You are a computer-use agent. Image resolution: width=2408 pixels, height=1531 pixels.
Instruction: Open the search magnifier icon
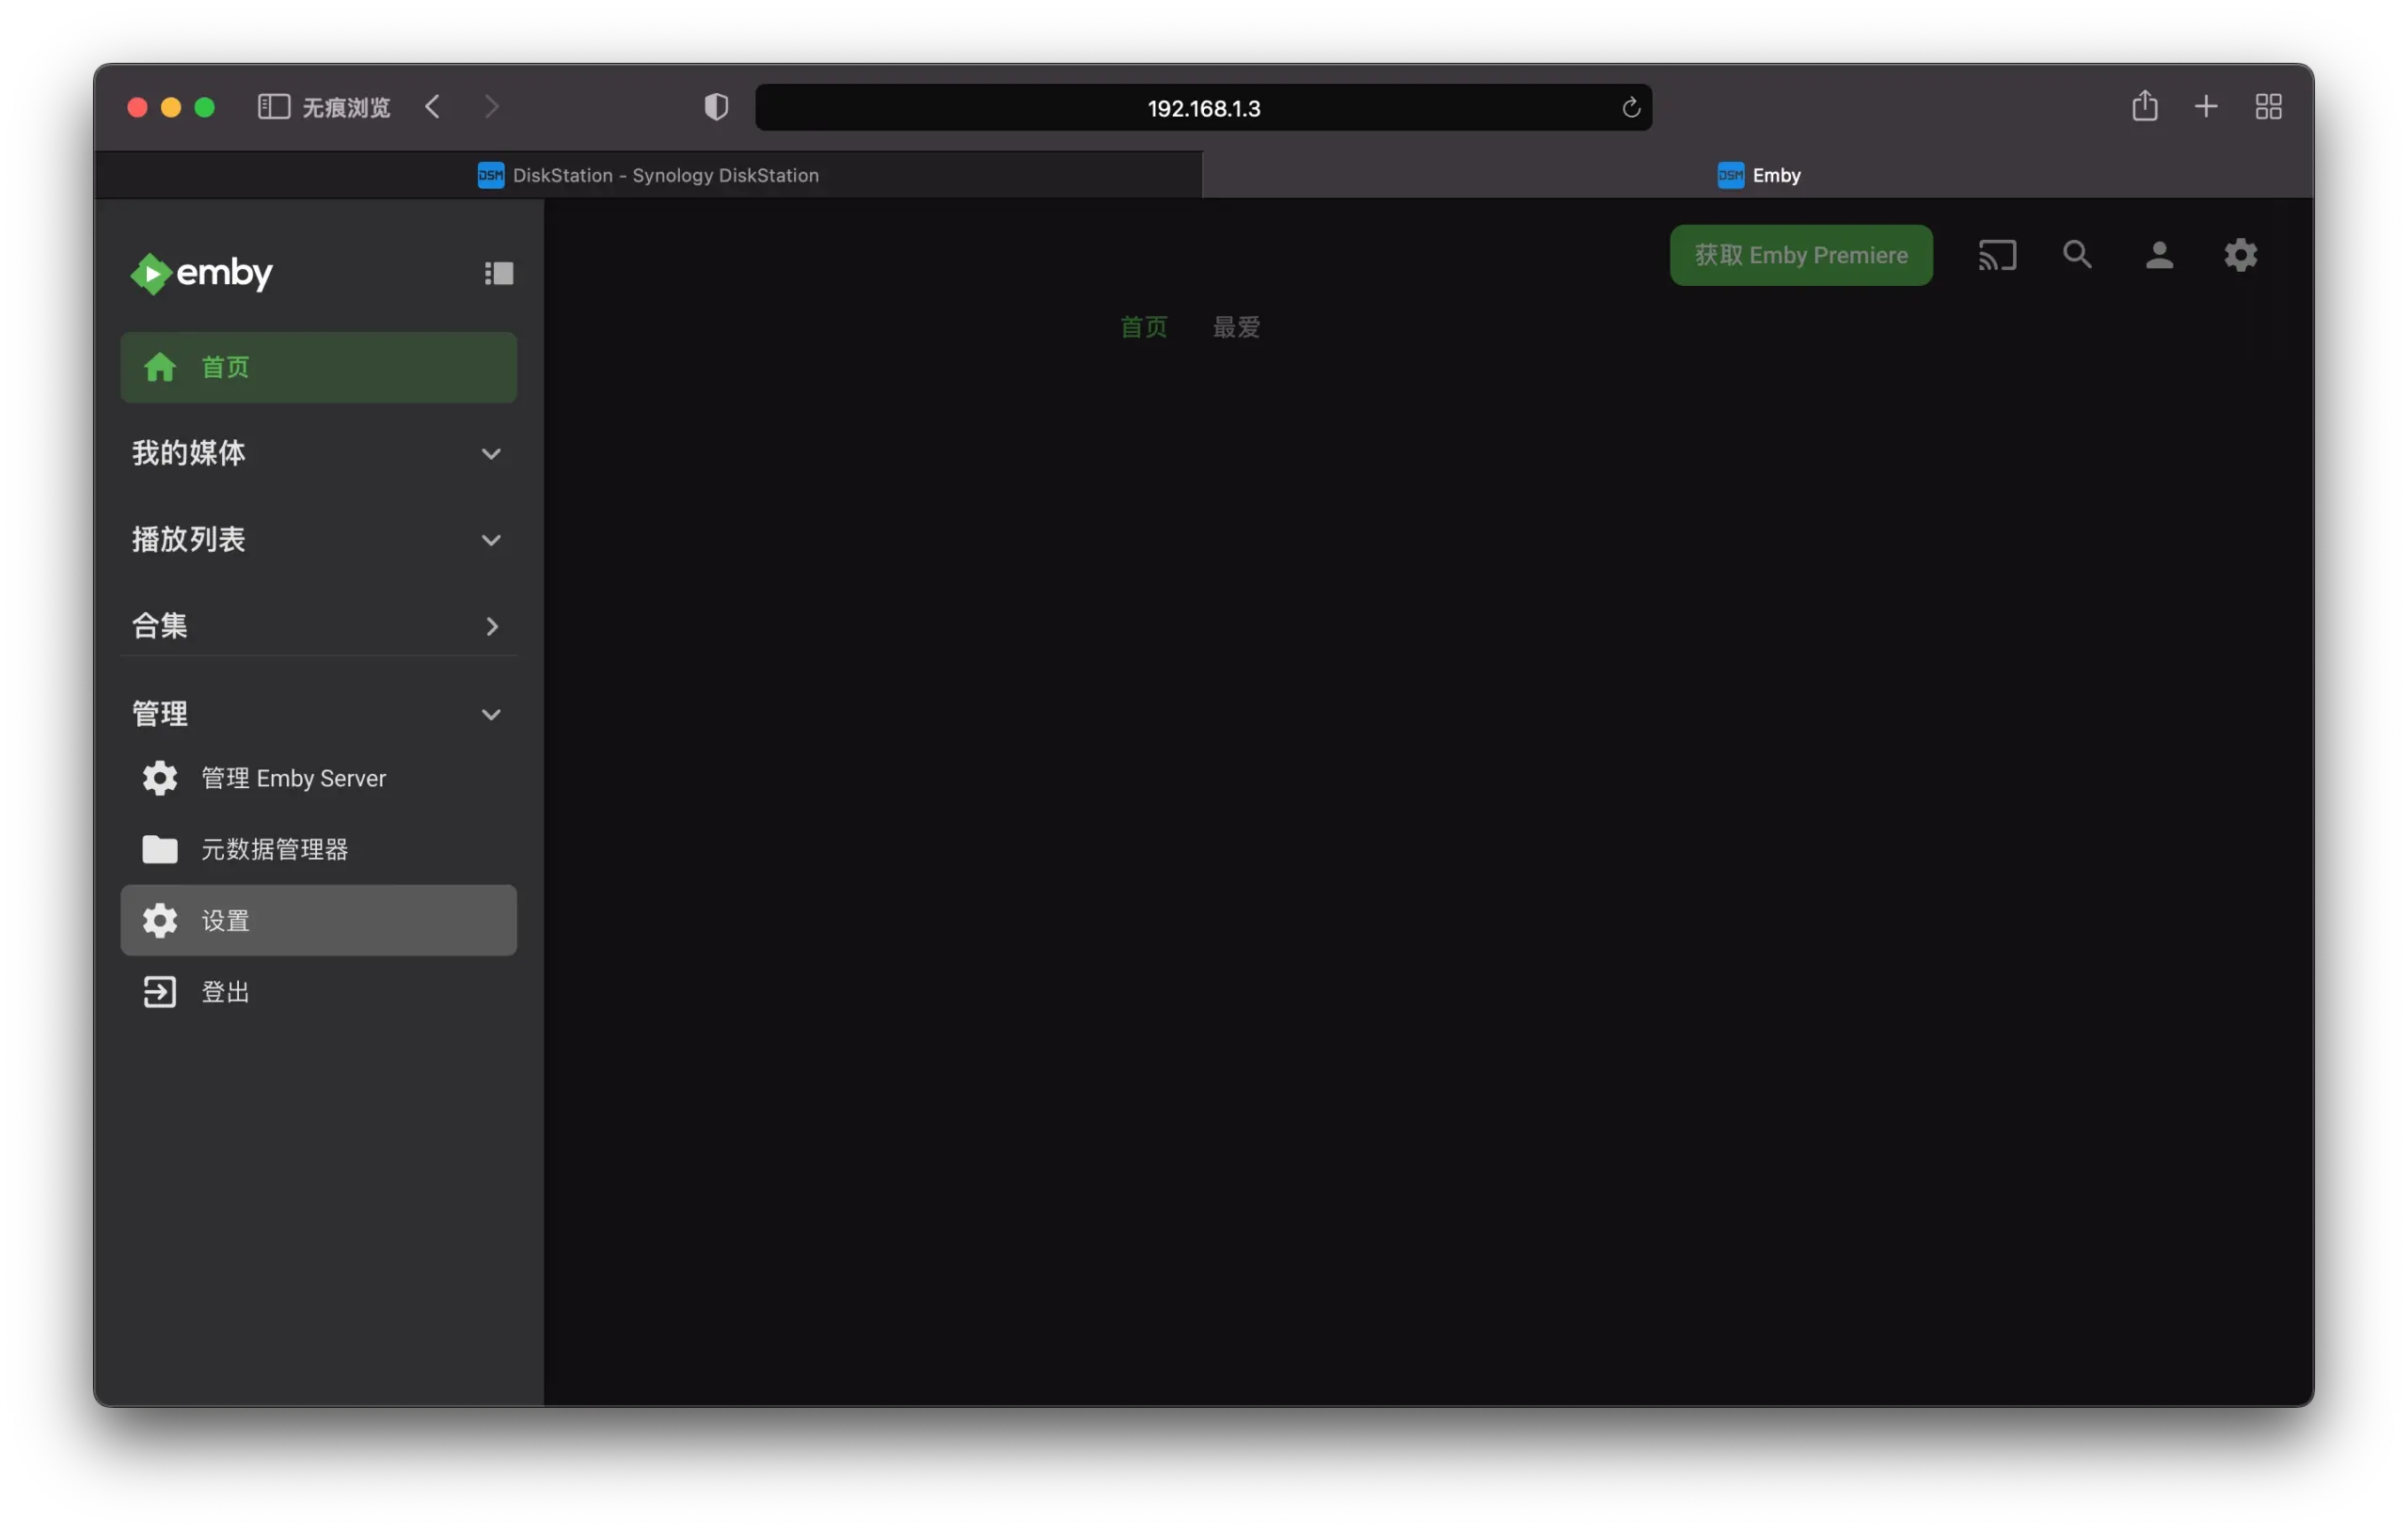point(2078,255)
